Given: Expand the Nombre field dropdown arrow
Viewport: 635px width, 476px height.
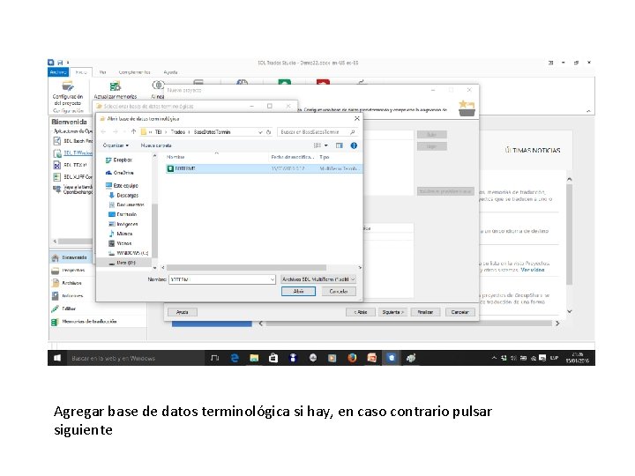Looking at the screenshot, I should 273,279.
